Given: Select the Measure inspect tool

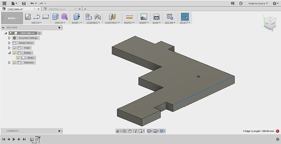Looking at the screenshot, I should [129, 17].
